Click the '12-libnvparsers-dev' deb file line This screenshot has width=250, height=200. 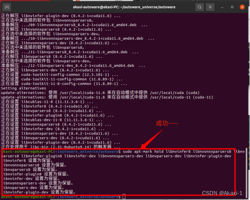(73, 65)
